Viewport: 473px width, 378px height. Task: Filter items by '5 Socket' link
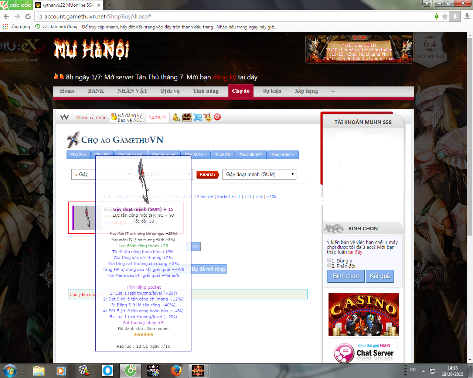pyautogui.click(x=205, y=197)
